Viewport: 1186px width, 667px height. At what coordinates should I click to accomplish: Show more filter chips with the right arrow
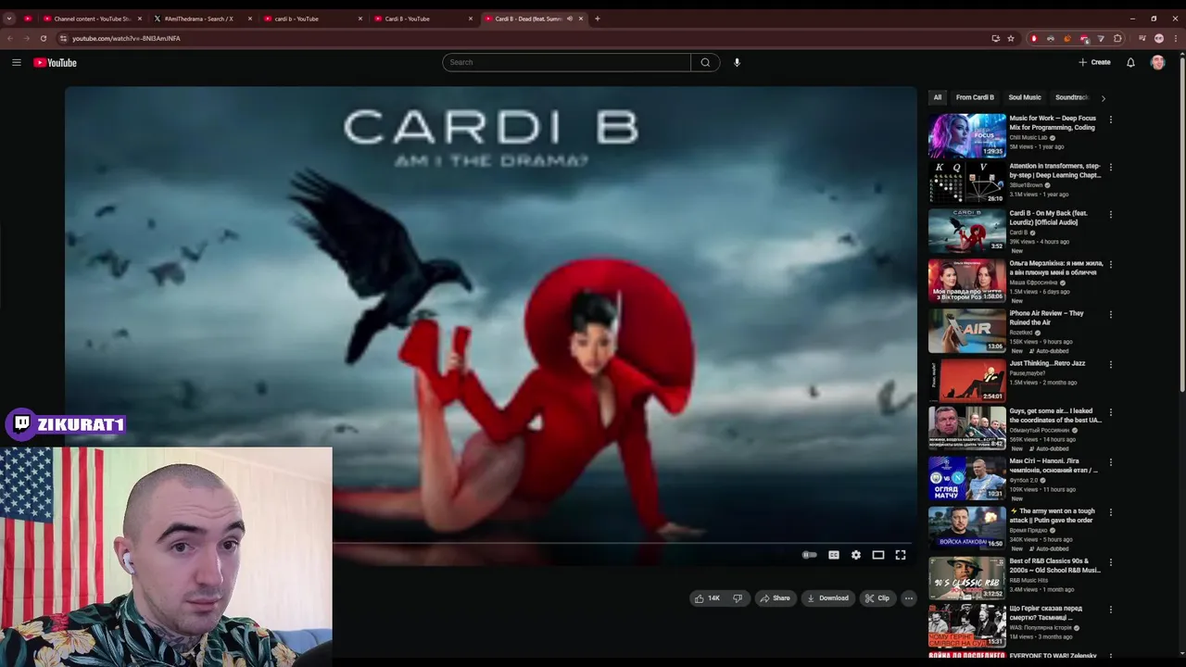(x=1103, y=98)
